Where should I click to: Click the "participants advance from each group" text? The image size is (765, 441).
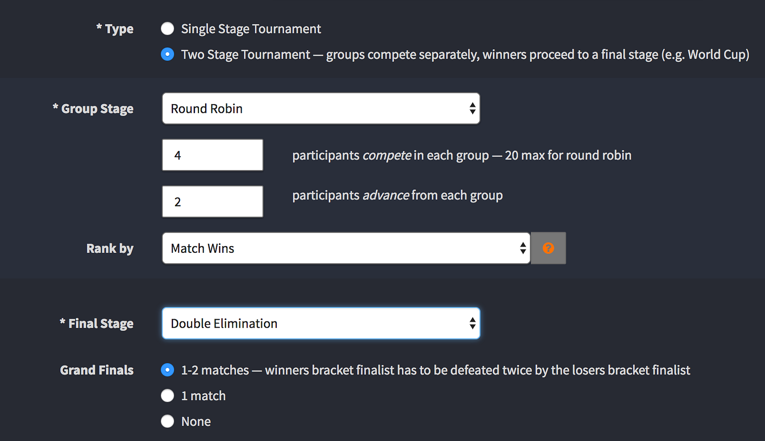click(x=397, y=195)
